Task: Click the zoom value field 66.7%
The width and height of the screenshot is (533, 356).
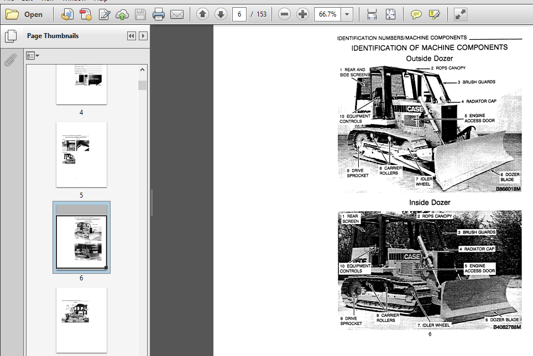Action: click(328, 14)
